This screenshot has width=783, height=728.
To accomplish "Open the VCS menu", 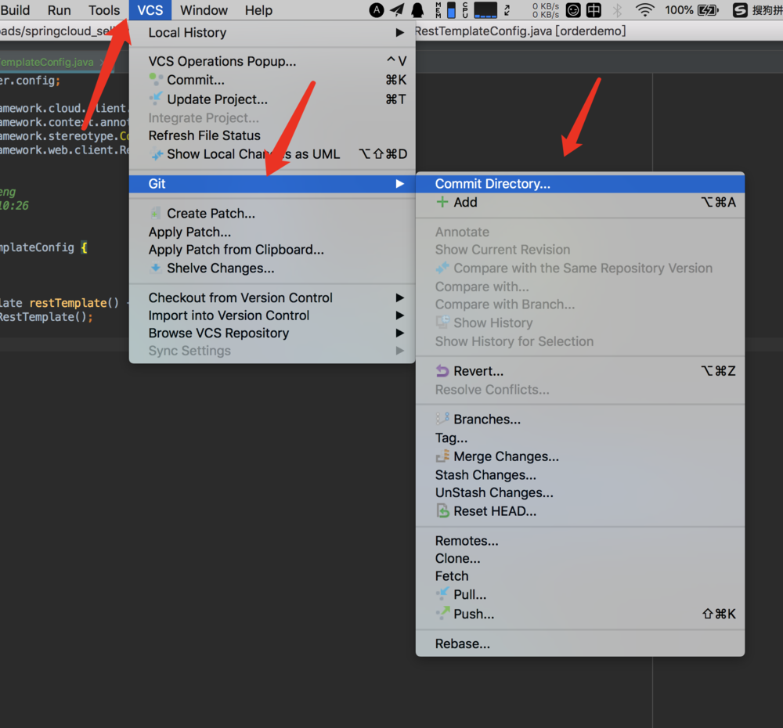I will pyautogui.click(x=150, y=10).
